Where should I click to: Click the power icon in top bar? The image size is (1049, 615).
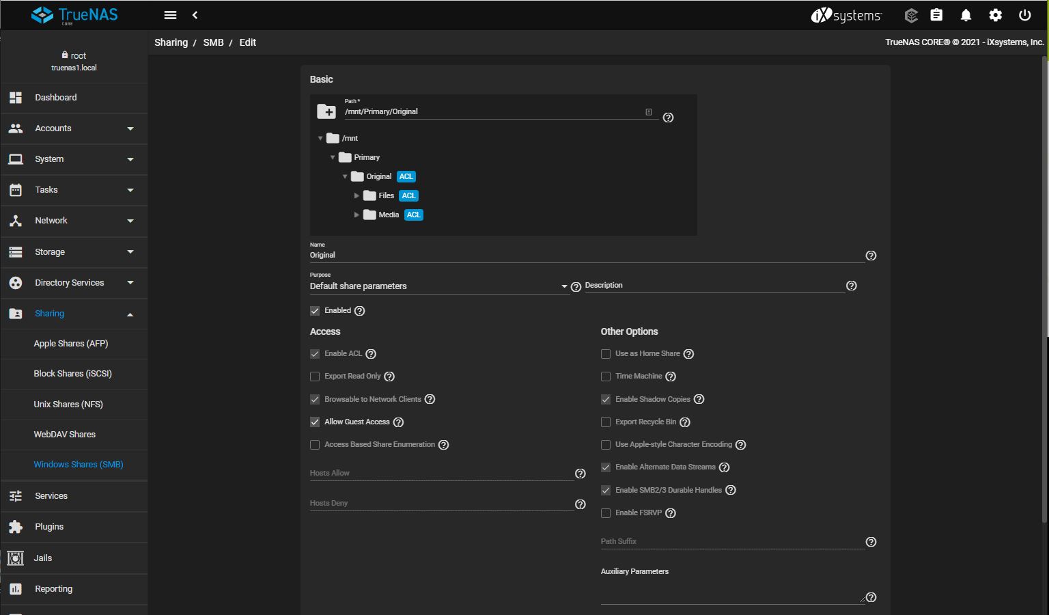(x=1024, y=15)
